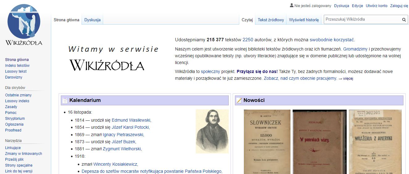Open Edmund Wasilewski calendar link
Screen dimensions: 409x174
(131, 120)
